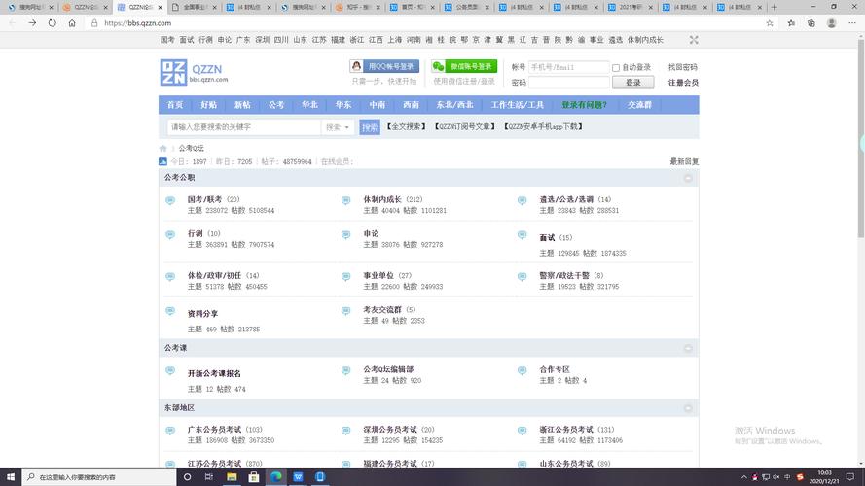
Task: Open Task View on the taskbar
Action: point(208,477)
